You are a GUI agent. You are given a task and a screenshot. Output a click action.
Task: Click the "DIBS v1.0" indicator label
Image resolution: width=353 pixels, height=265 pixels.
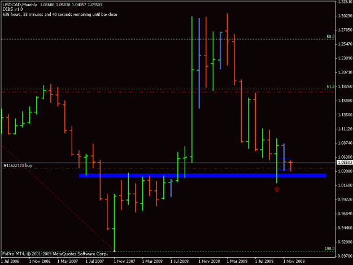[x=12, y=9]
